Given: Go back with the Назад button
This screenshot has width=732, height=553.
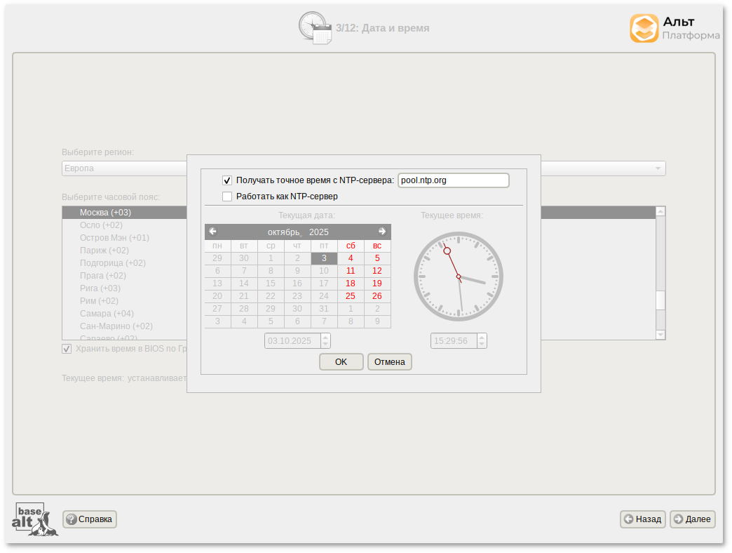Looking at the screenshot, I should pyautogui.click(x=642, y=519).
